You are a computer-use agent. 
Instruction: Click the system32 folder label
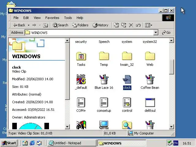click(150, 42)
